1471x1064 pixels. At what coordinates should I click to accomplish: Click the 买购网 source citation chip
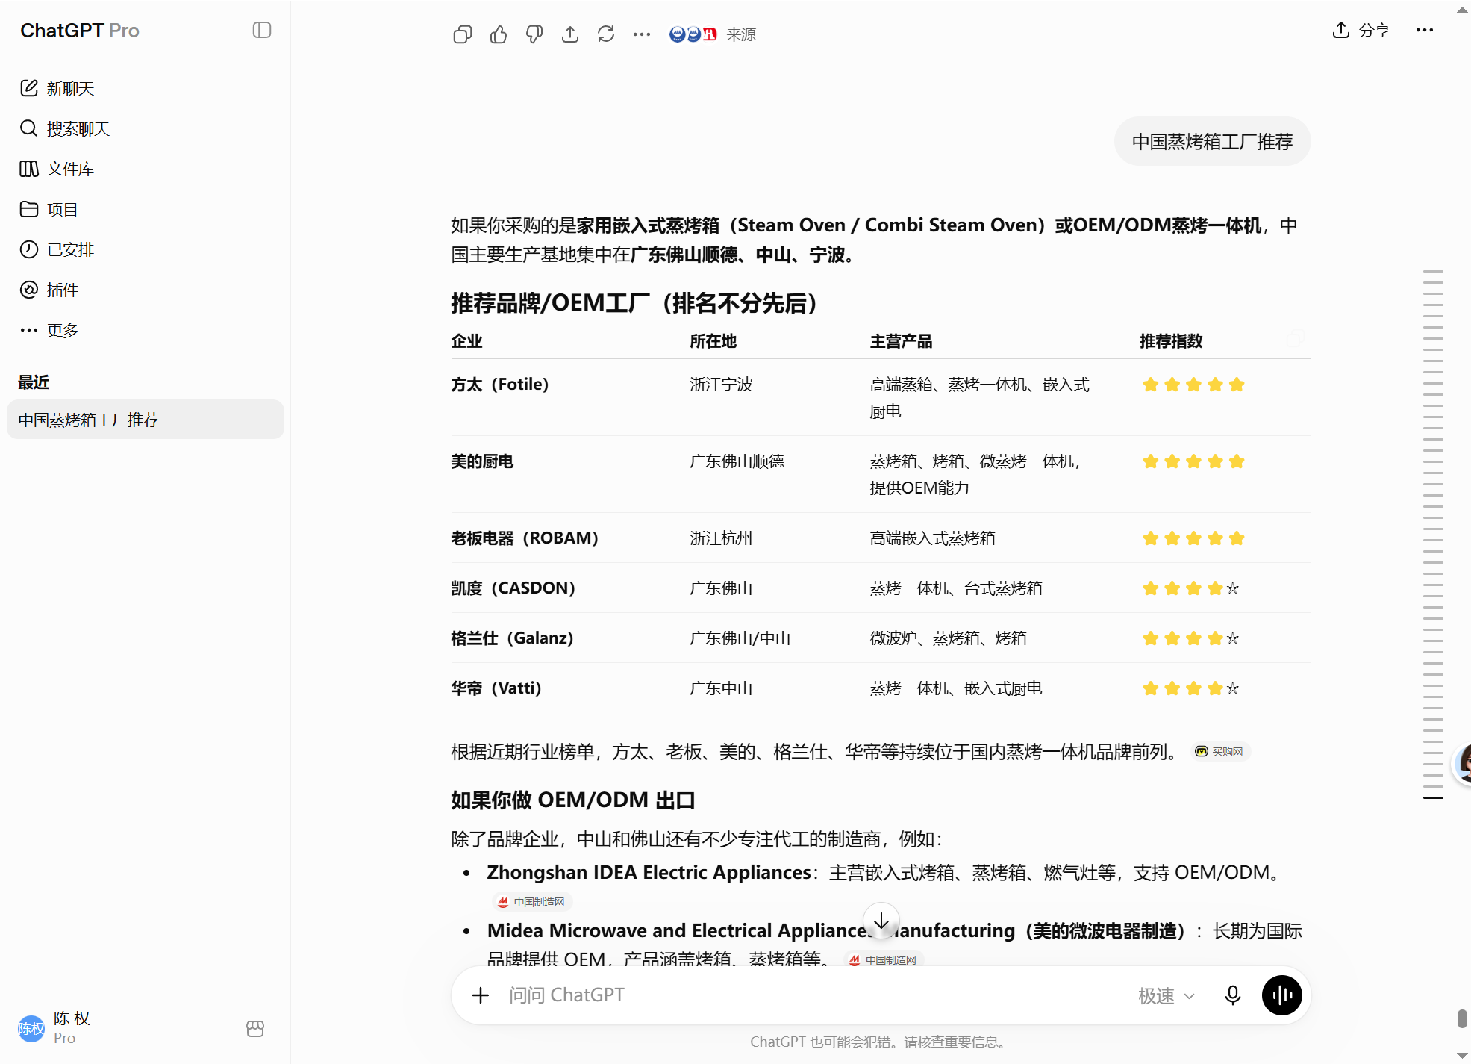1219,752
